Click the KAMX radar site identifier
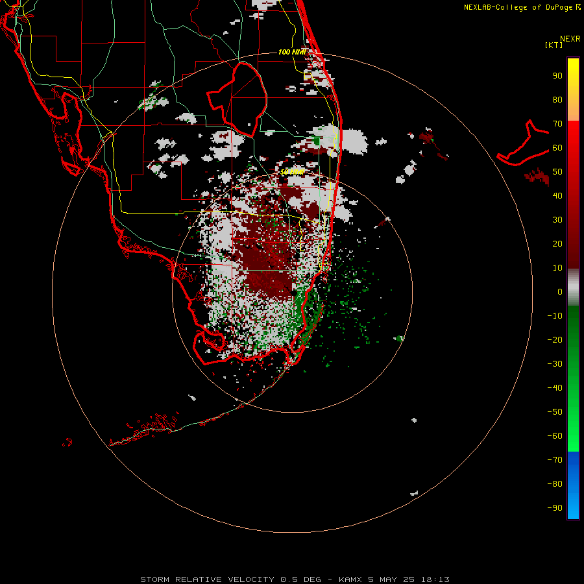Viewport: 584px width, 584px height. [x=350, y=579]
